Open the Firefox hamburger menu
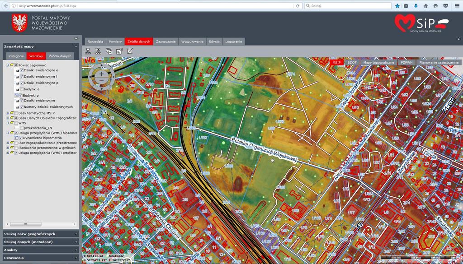This screenshot has height=264, width=463. 457,5
